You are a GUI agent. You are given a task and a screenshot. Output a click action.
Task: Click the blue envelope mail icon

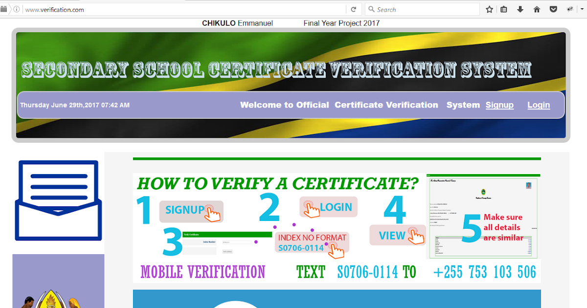click(x=58, y=200)
